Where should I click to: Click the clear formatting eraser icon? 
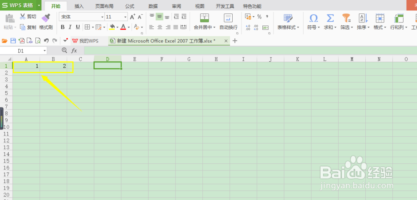(136, 27)
